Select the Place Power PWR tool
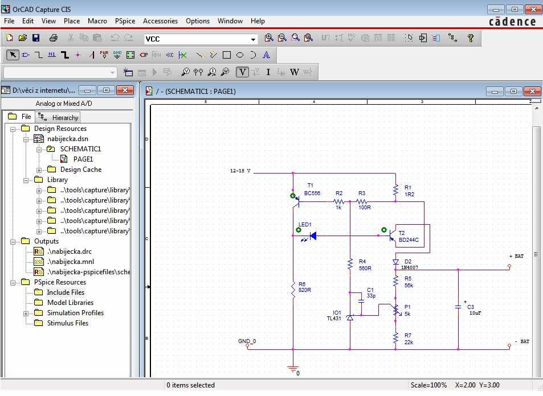 tap(104, 55)
